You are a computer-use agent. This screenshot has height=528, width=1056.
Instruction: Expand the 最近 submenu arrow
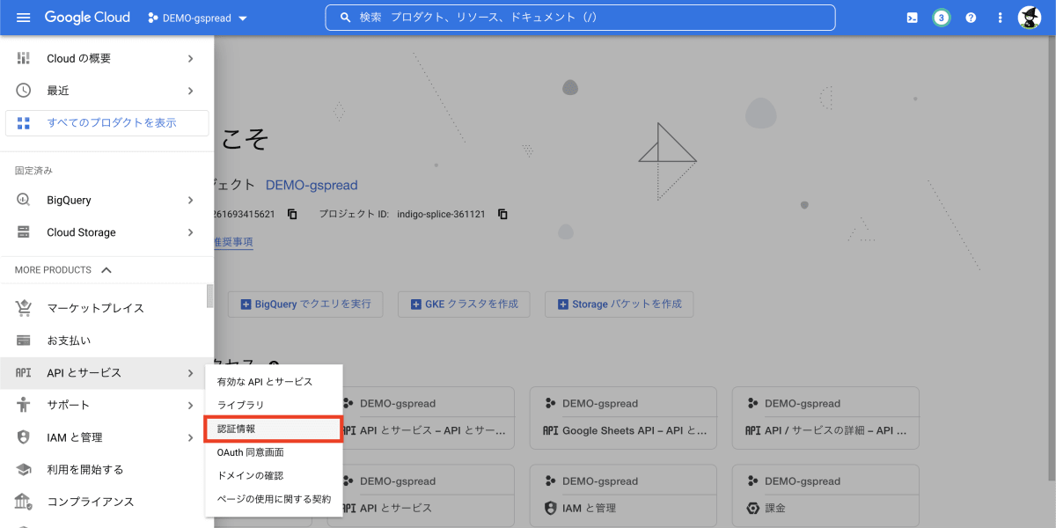(191, 91)
